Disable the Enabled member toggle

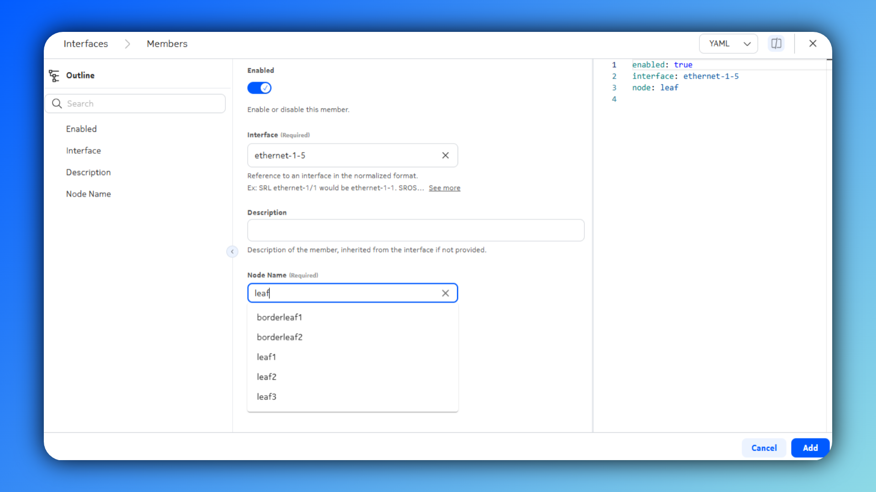(x=259, y=88)
